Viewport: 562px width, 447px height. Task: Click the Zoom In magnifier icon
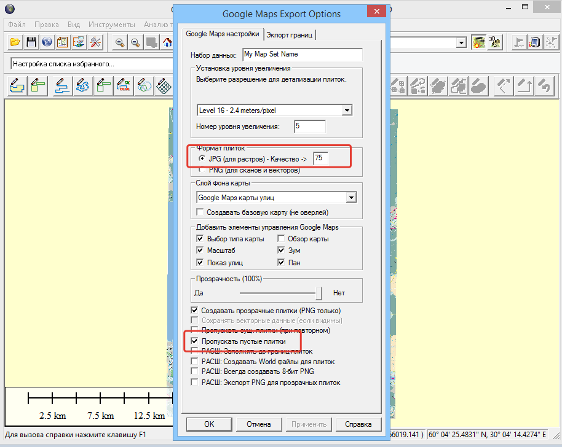(x=120, y=42)
